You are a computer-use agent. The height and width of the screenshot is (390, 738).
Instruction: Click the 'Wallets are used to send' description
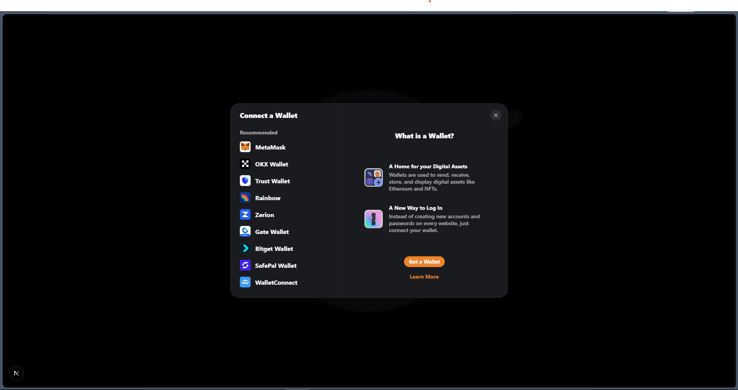(432, 182)
